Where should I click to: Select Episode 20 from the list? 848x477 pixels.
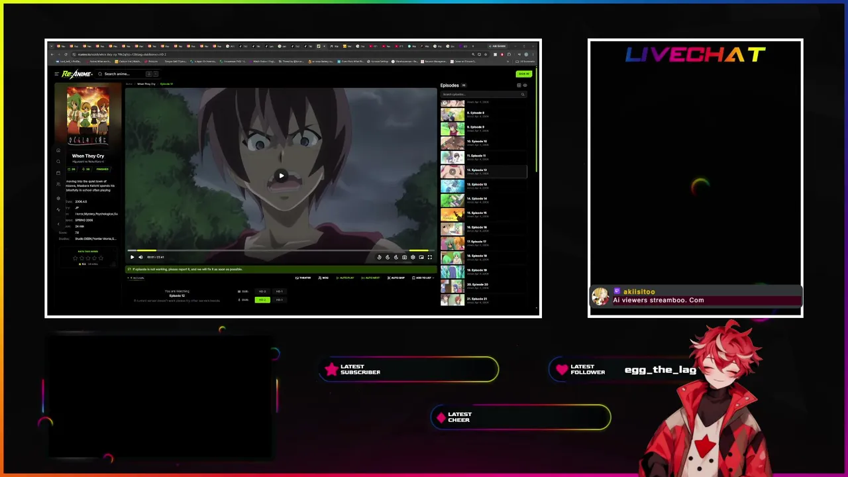484,286
